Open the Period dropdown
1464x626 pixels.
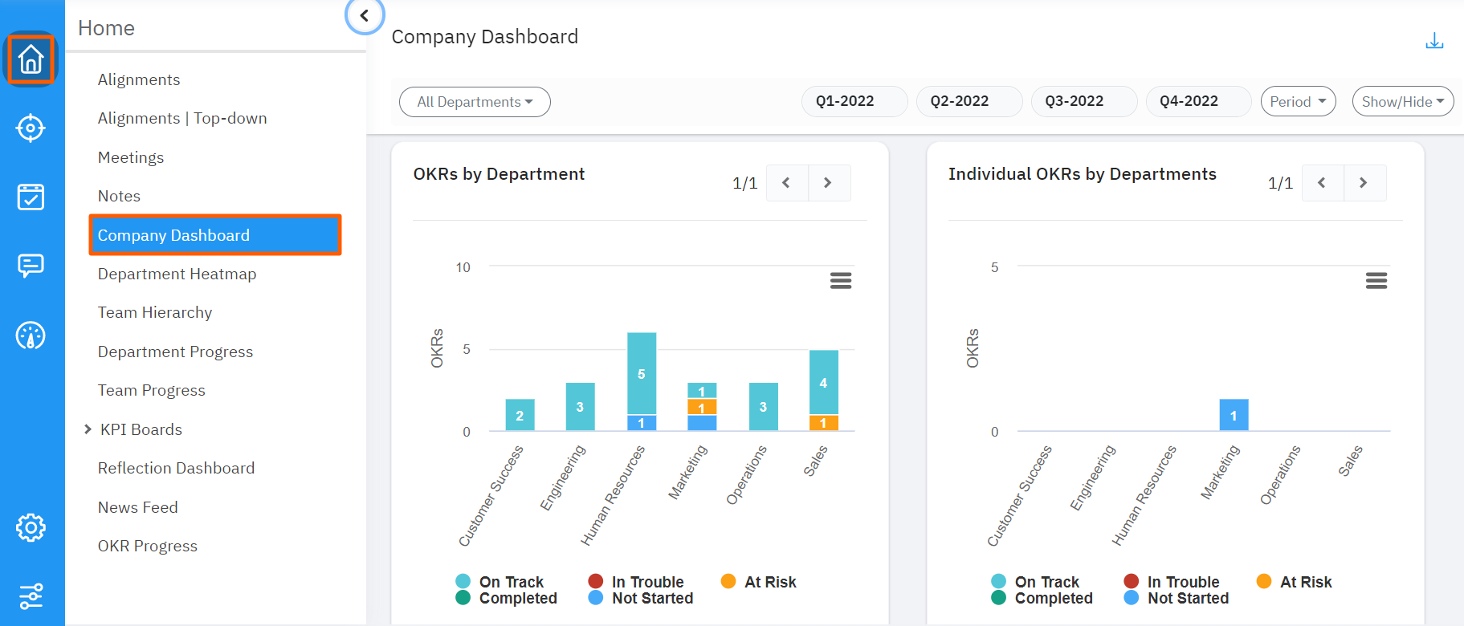pos(1298,102)
